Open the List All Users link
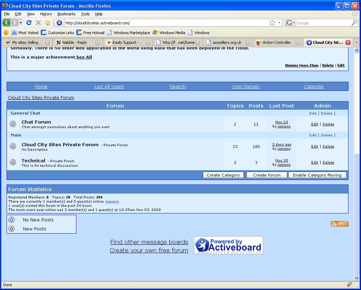Image resolution: width=361 pixels, height=290 pixels. [109, 86]
